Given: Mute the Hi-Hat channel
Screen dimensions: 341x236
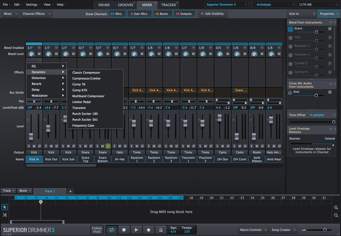Looking at the screenshot, I should [x=119, y=146].
